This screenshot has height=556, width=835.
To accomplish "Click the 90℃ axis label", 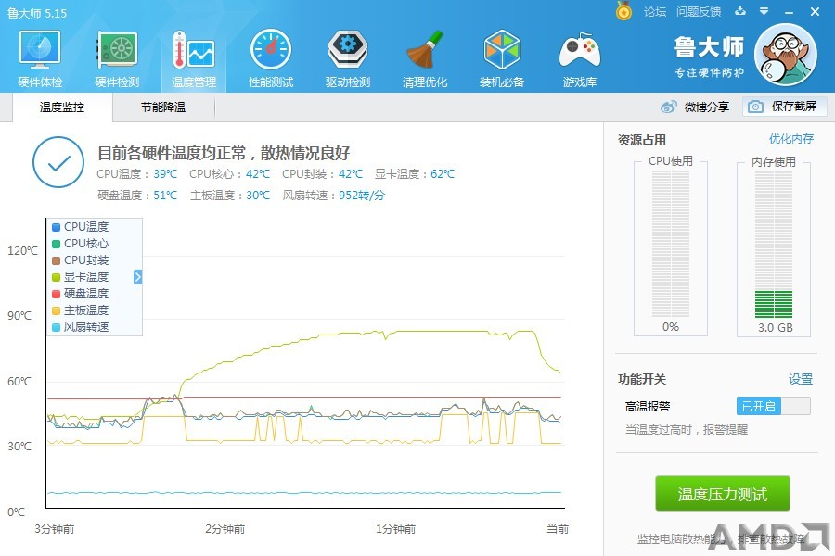I will pyautogui.click(x=19, y=315).
